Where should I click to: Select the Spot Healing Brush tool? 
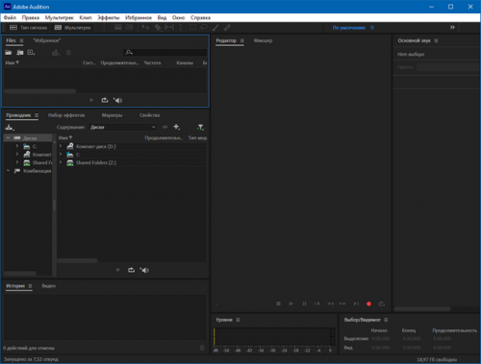click(227, 28)
